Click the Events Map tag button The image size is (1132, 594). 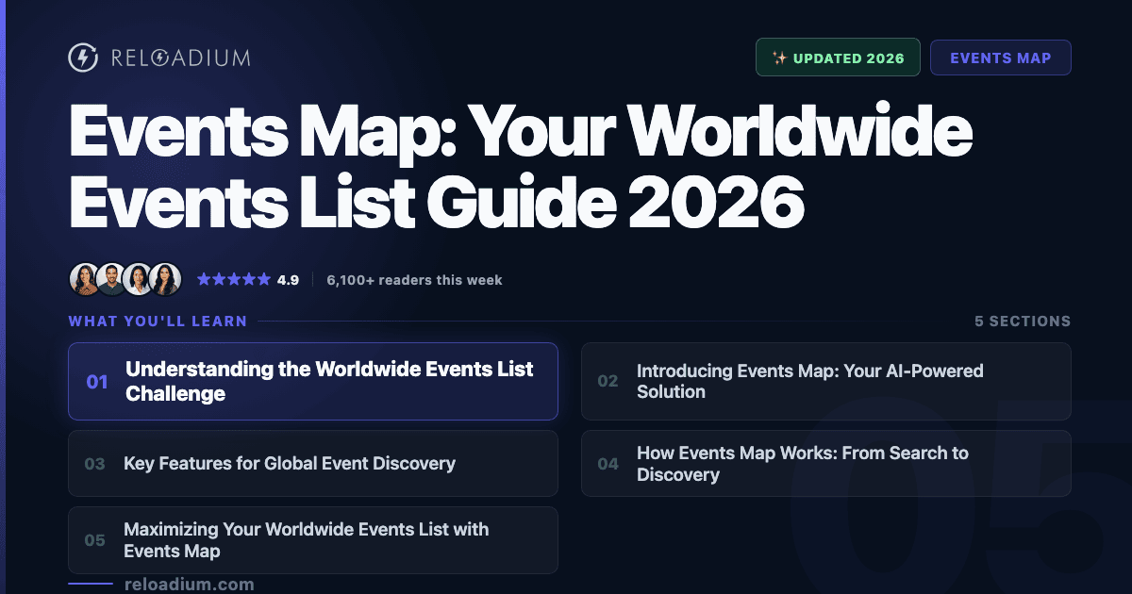[1001, 58]
